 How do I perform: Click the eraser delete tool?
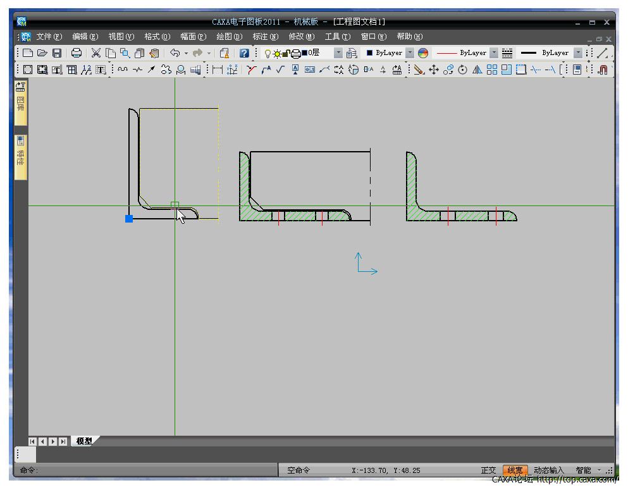[419, 70]
